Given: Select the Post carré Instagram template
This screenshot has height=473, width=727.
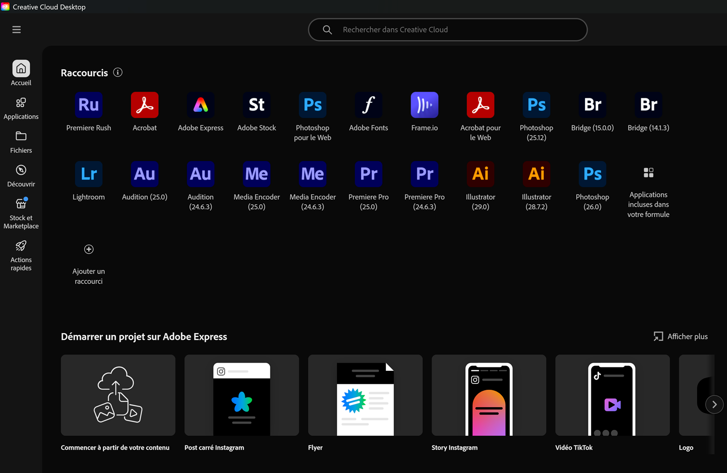Looking at the screenshot, I should [x=242, y=395].
